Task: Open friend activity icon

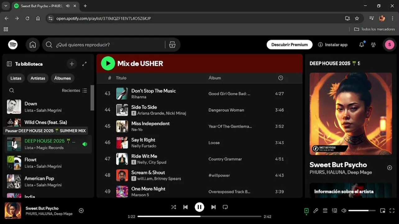Action: (x=373, y=45)
